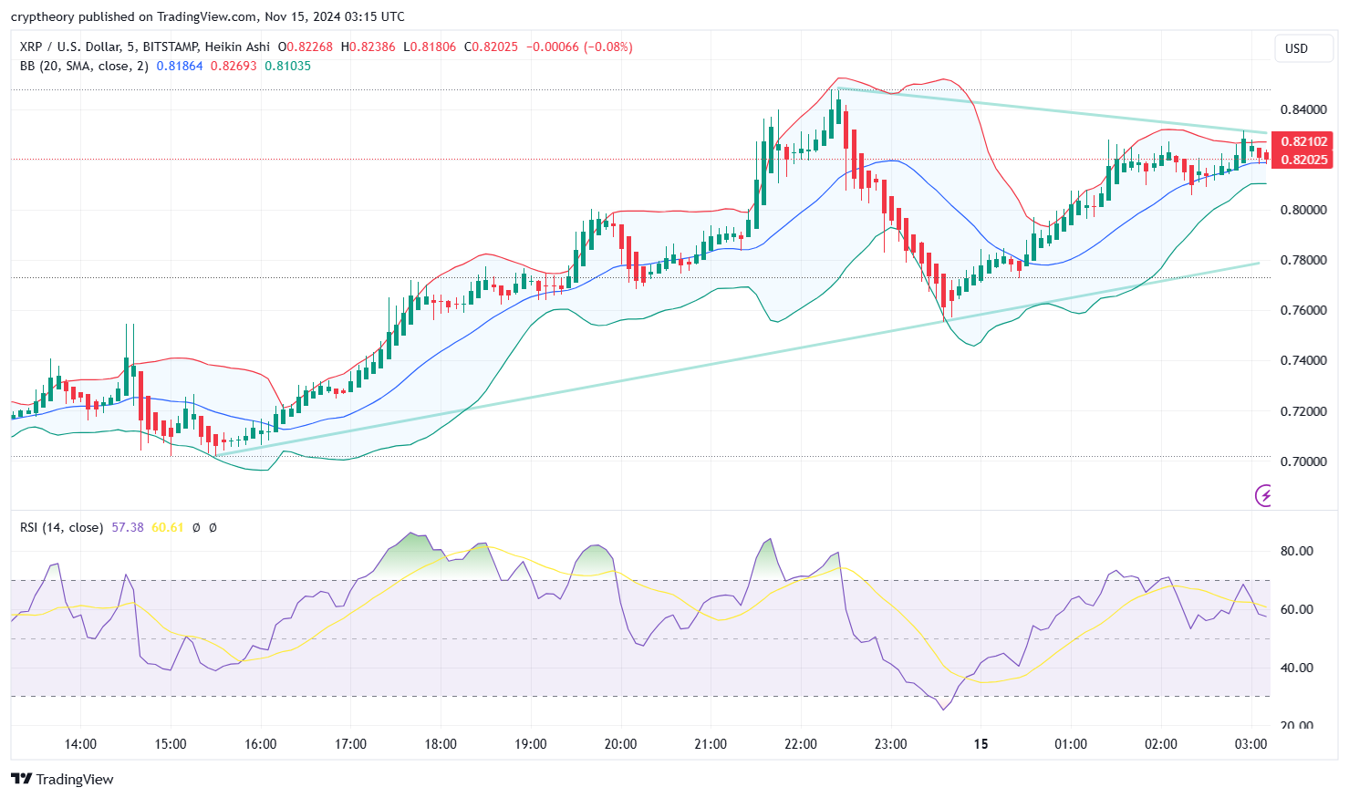The width and height of the screenshot is (1349, 798).
Task: Click the 0.72000 price axis label
Action: [1303, 411]
